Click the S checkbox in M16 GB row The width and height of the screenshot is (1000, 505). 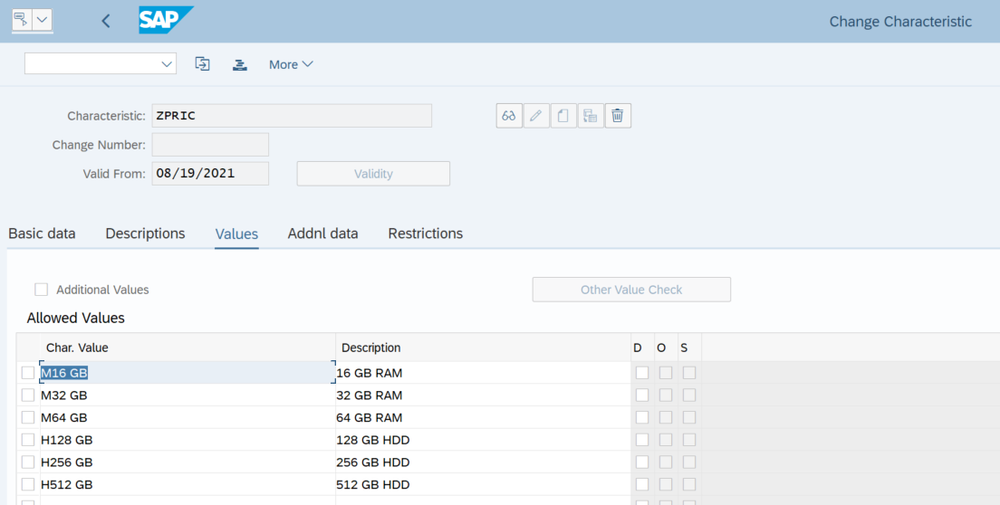(689, 373)
